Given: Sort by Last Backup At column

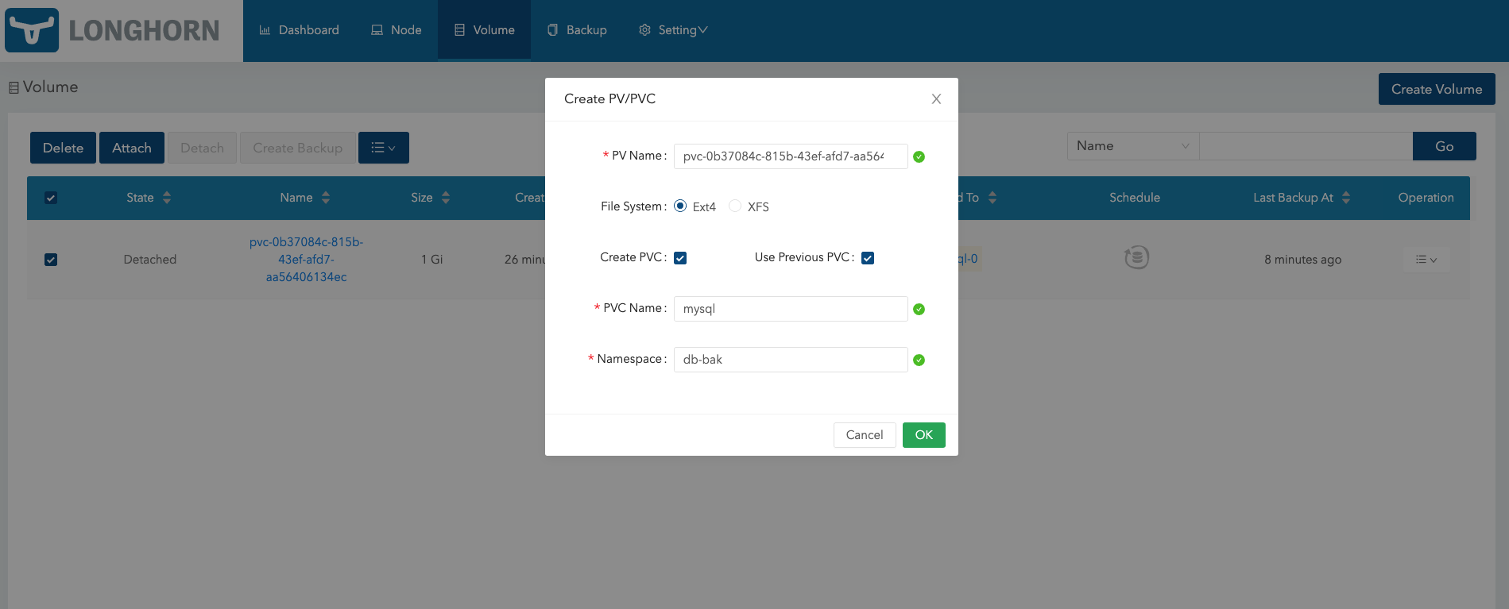Looking at the screenshot, I should click(x=1346, y=198).
